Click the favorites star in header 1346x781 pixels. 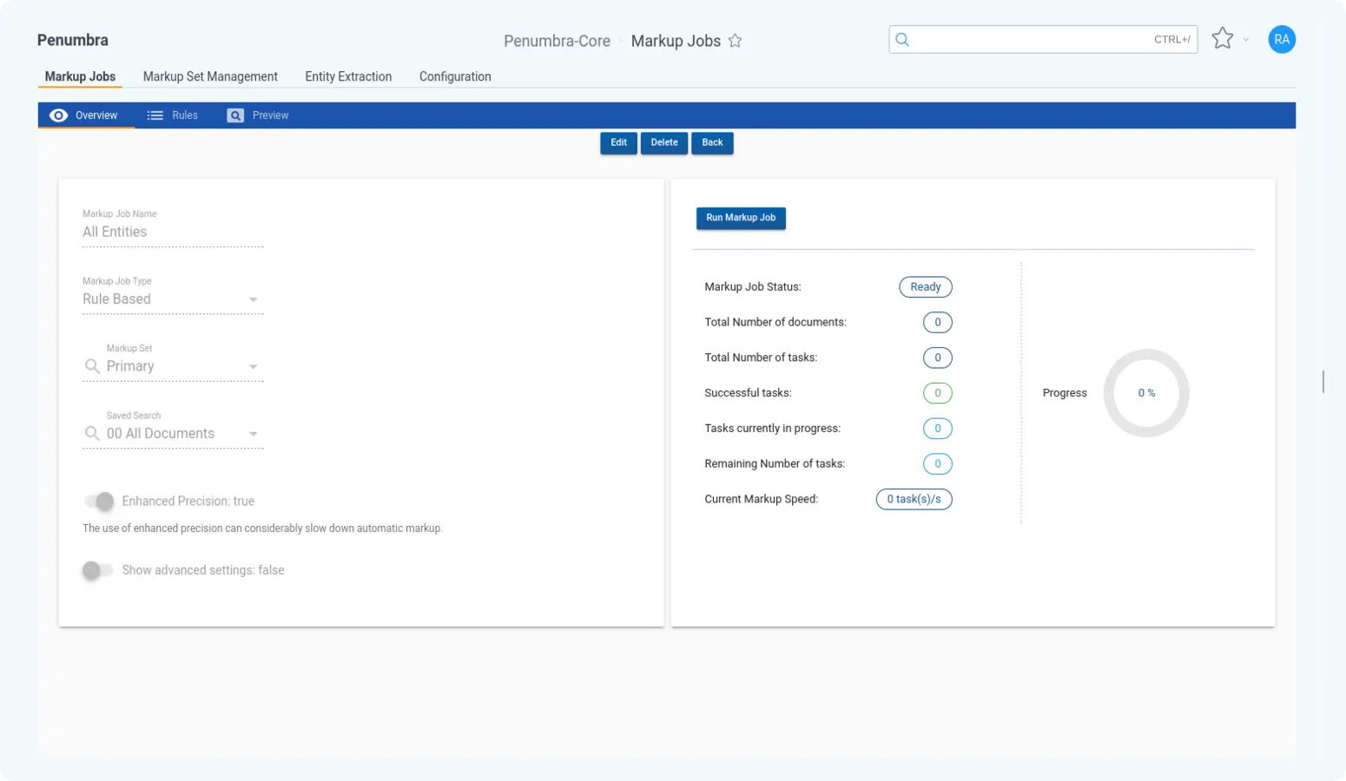click(x=1222, y=39)
